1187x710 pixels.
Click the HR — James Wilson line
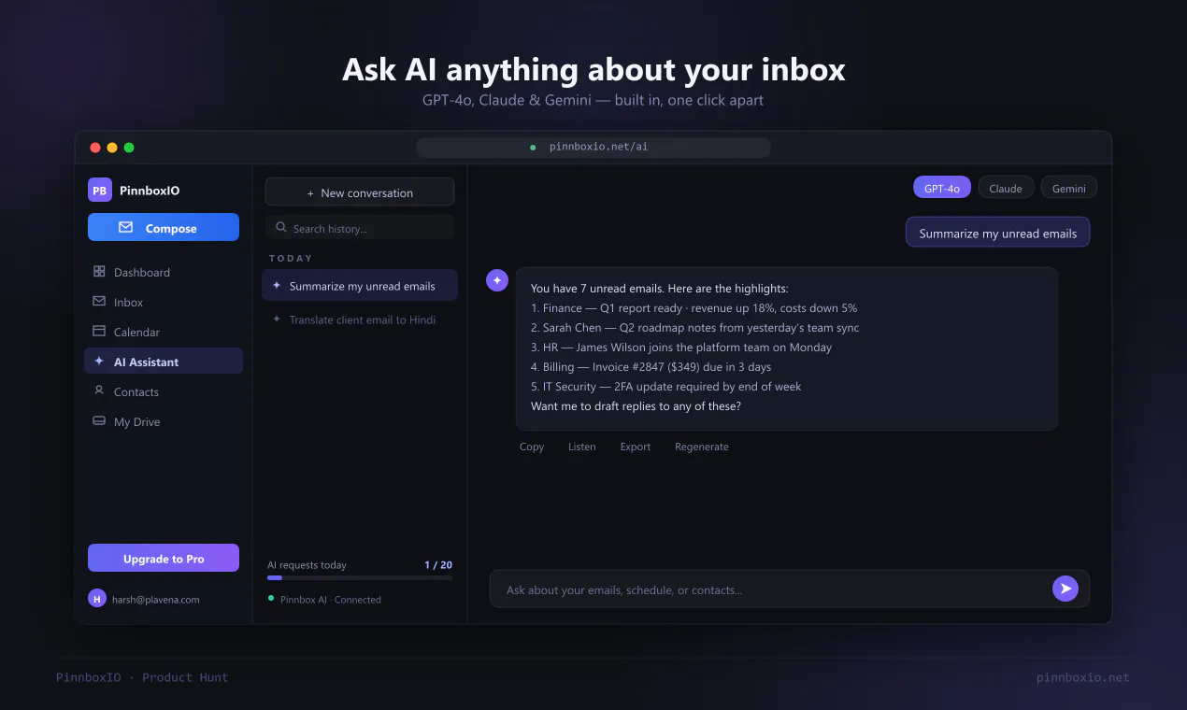[680, 348]
